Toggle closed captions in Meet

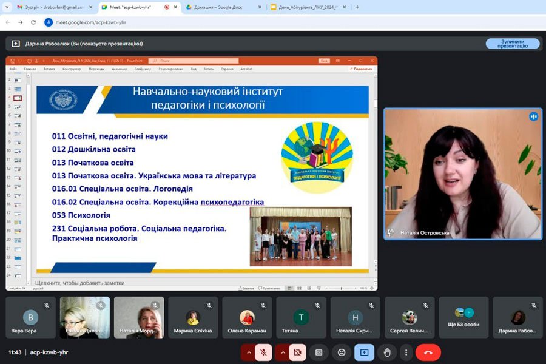pyautogui.click(x=319, y=352)
